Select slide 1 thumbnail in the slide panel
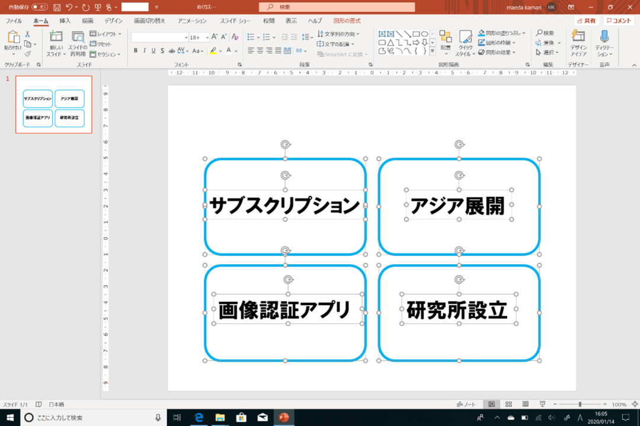 54,104
